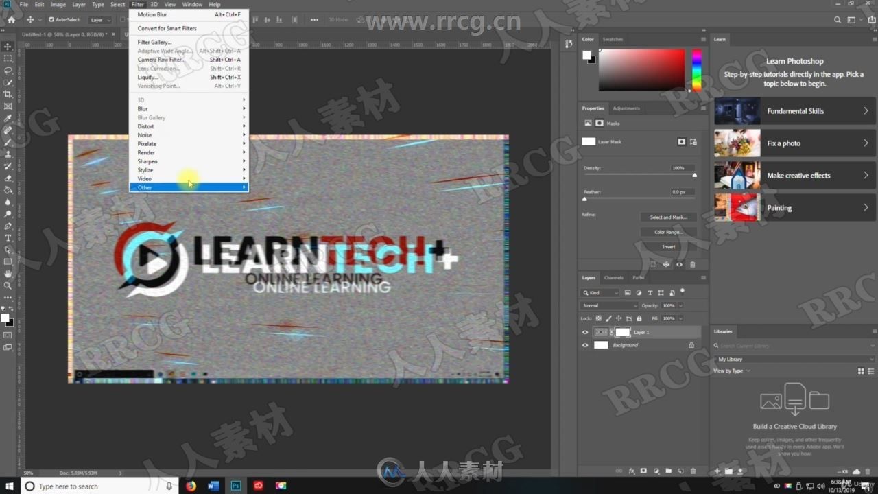Screen dimensions: 878x494
Task: Click the lock all padlock icon
Action: [639, 318]
